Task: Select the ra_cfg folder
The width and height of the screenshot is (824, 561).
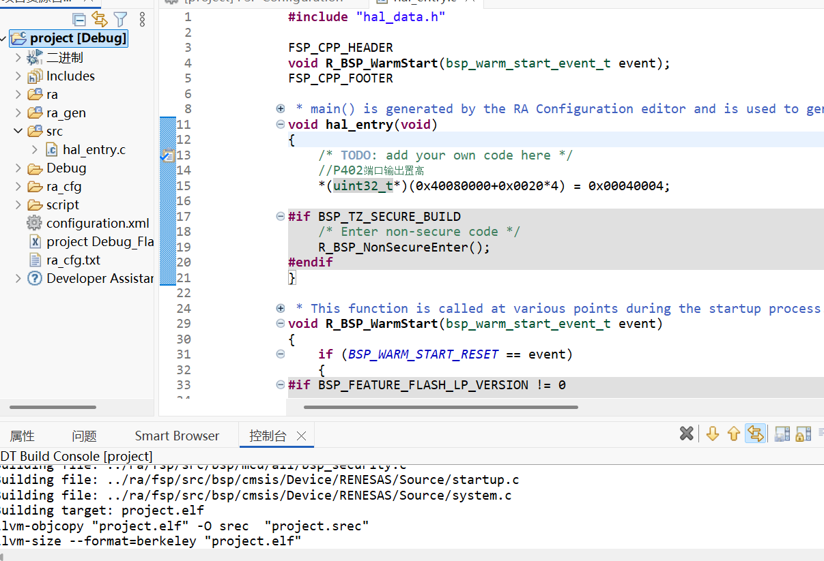Action: coord(64,187)
